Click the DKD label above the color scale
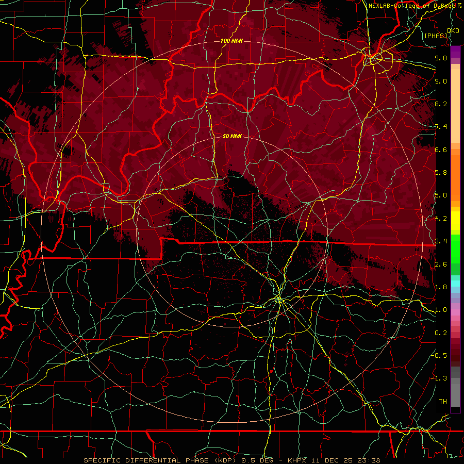464x464 pixels. [x=453, y=31]
